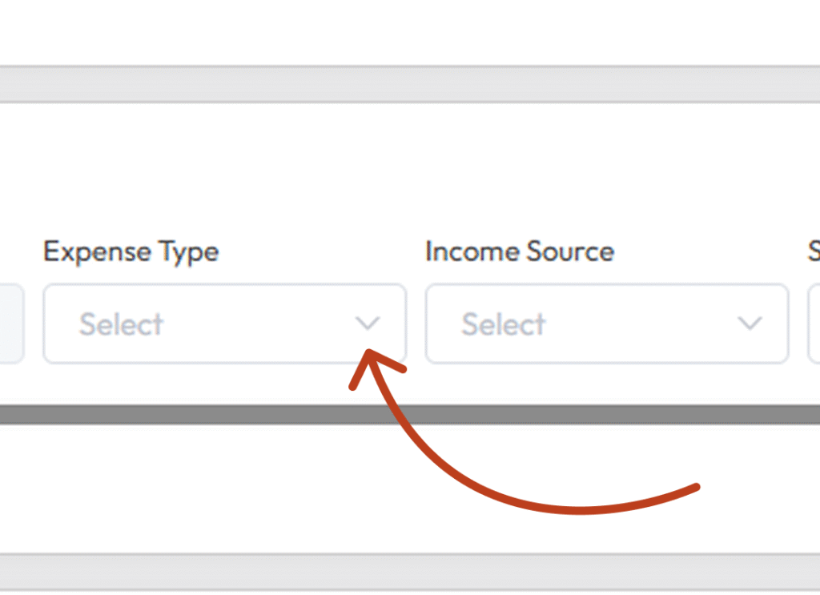
Task: Click the chevron arrow in Income Source field
Action: pyautogui.click(x=750, y=323)
